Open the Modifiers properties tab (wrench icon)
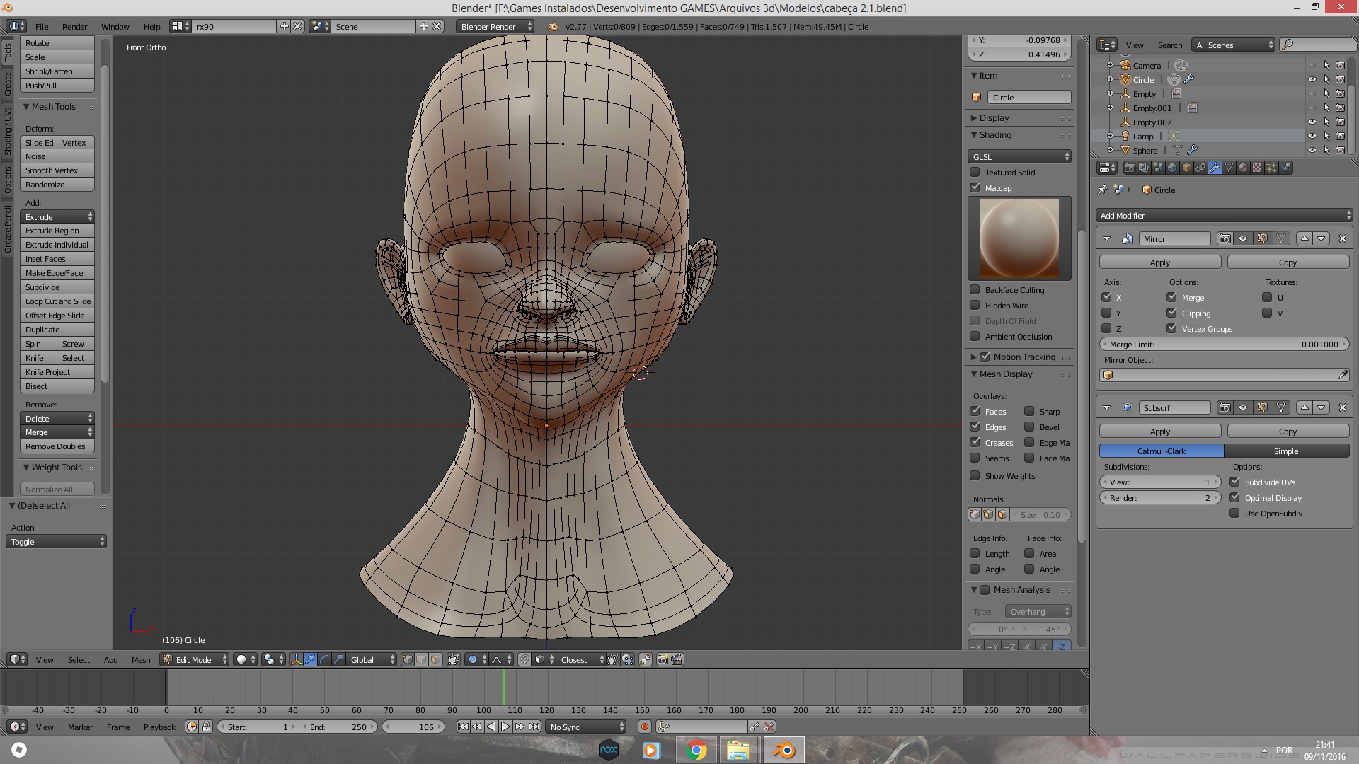Viewport: 1359px width, 764px height. [1215, 168]
